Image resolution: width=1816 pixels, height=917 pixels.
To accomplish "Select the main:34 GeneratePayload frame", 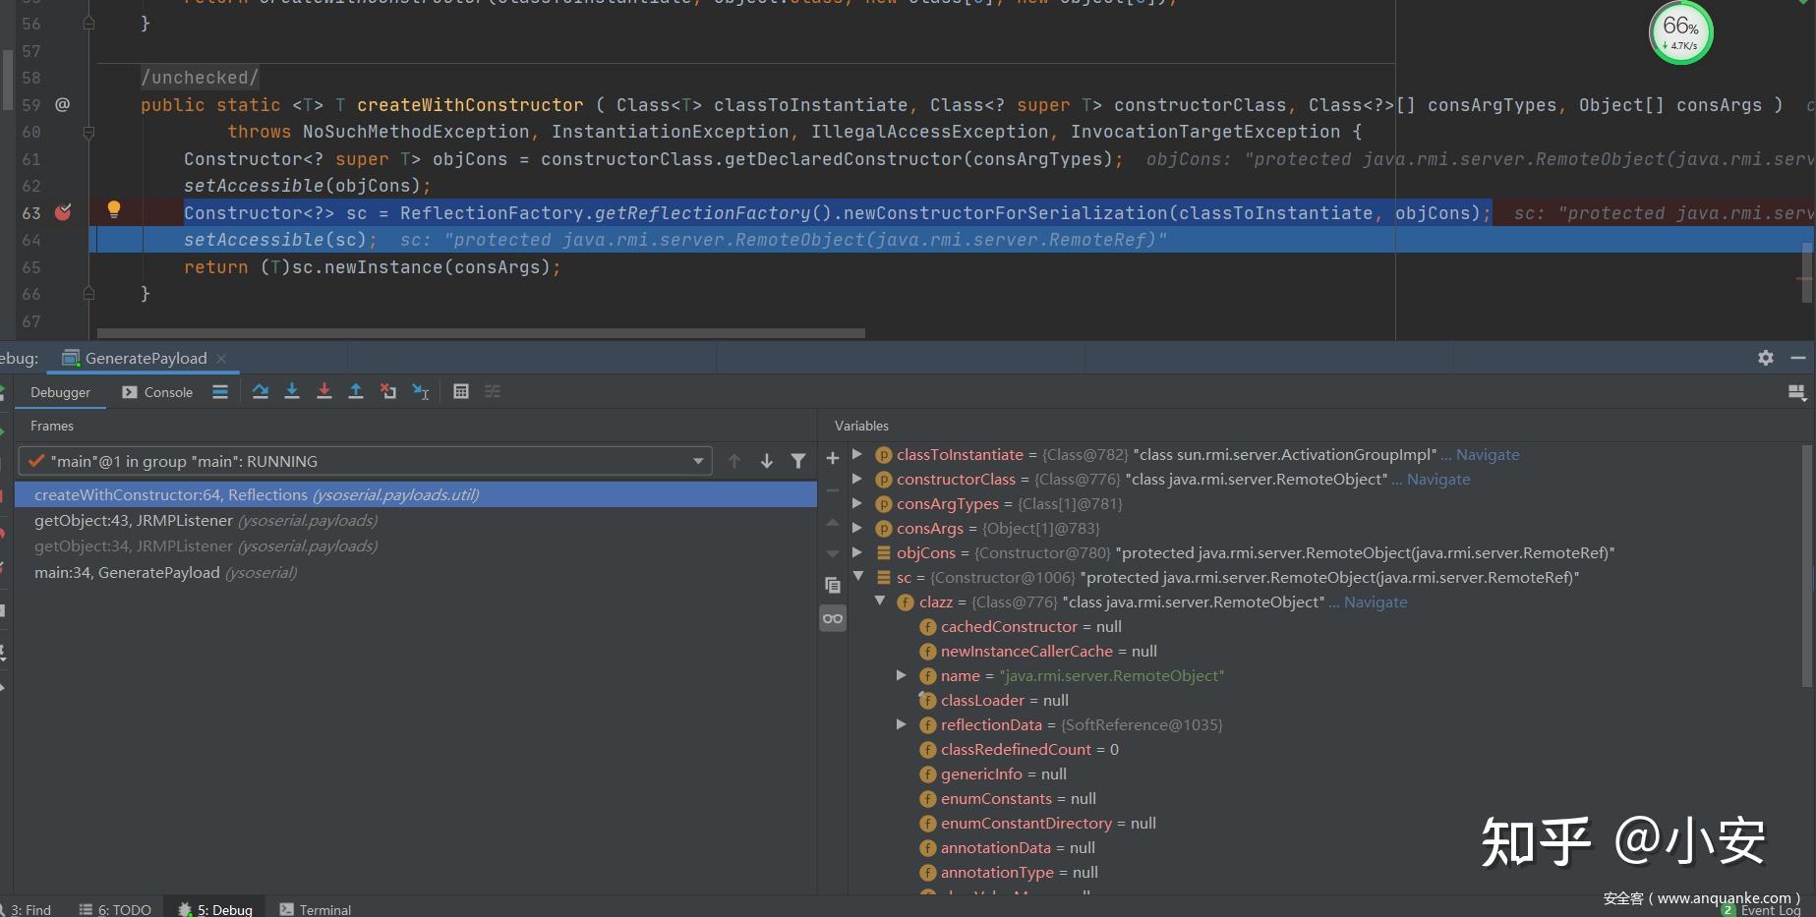I will [416, 572].
